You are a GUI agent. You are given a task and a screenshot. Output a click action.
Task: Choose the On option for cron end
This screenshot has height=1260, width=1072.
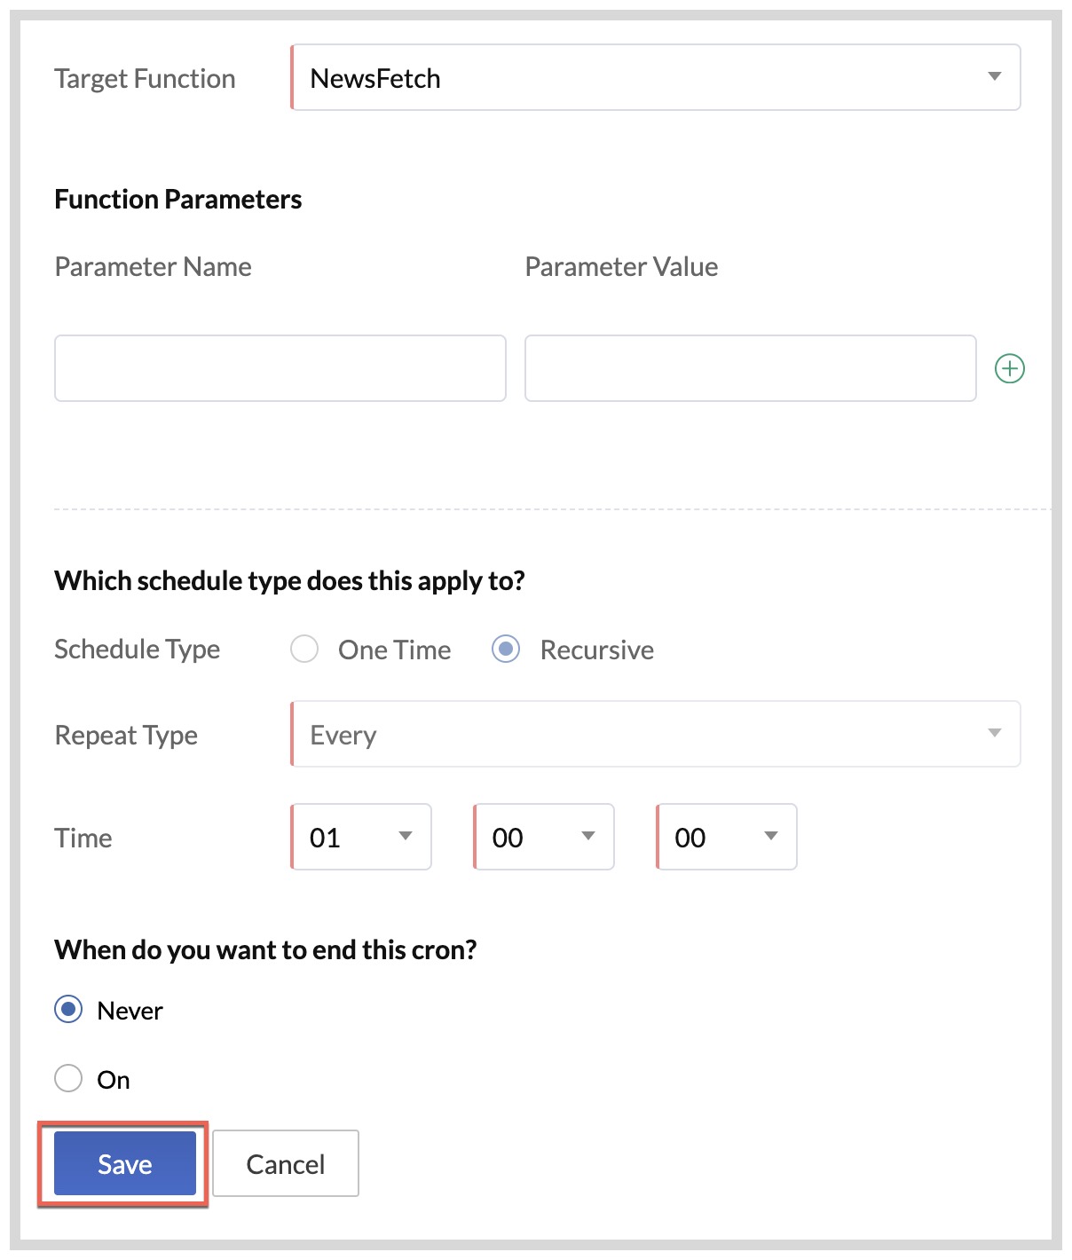[68, 1079]
